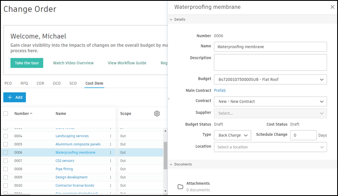The height and width of the screenshot is (196, 338).
Task: Switch to the SCO tab
Action: [73, 83]
